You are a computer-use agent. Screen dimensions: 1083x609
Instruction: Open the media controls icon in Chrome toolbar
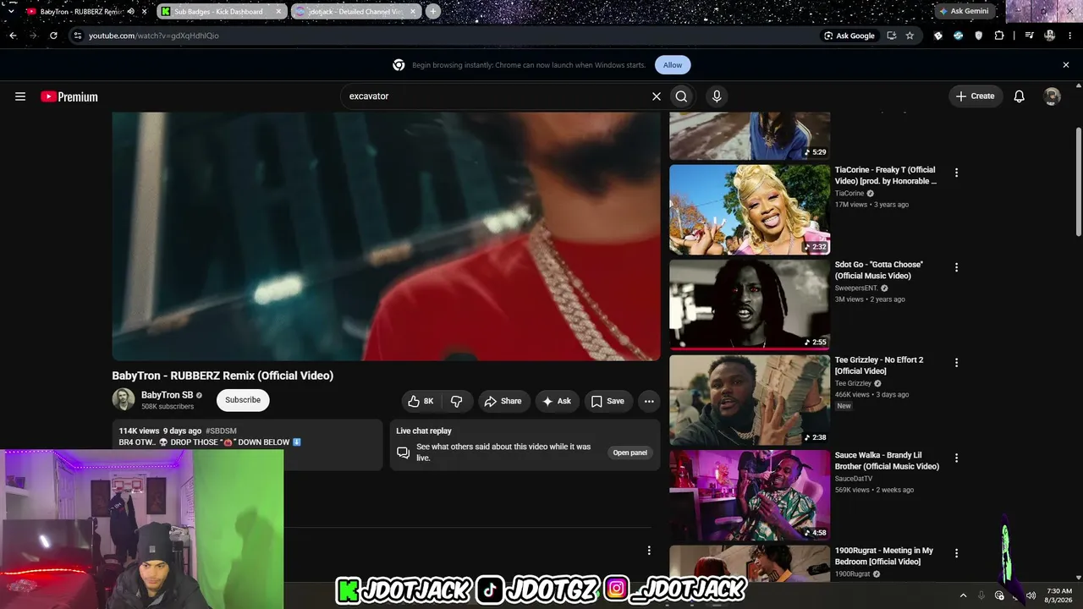pyautogui.click(x=1029, y=36)
